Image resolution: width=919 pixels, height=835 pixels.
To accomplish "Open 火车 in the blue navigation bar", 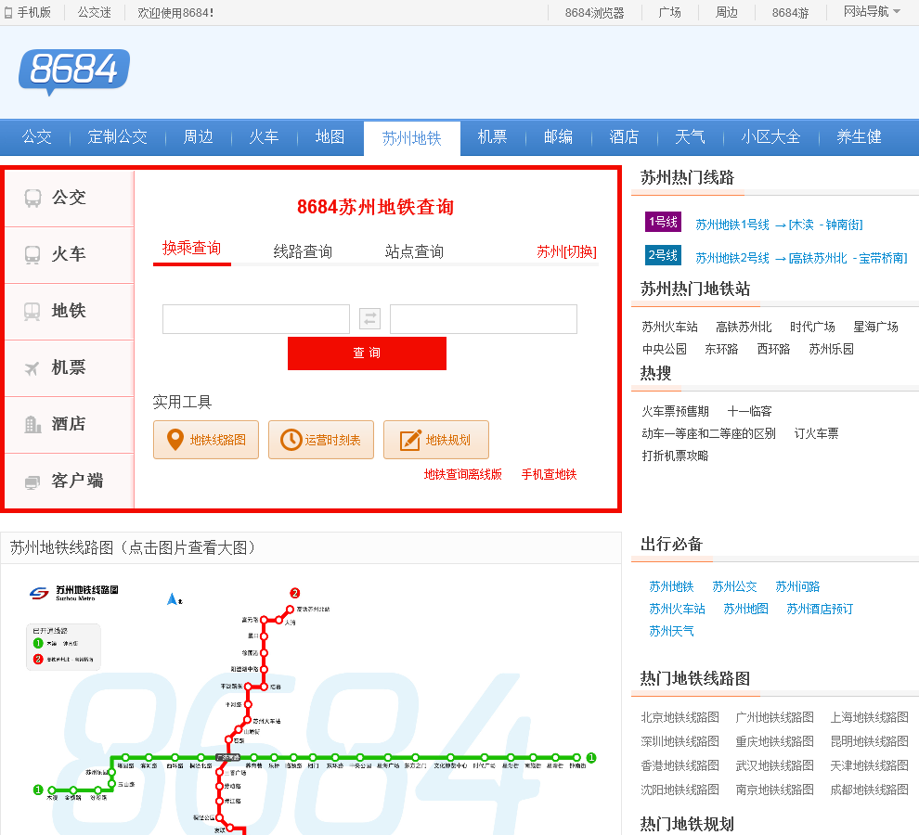I will pyautogui.click(x=264, y=137).
